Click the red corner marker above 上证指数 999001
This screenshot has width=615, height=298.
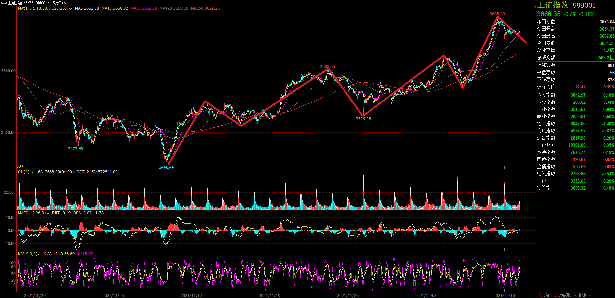tap(535, 7)
